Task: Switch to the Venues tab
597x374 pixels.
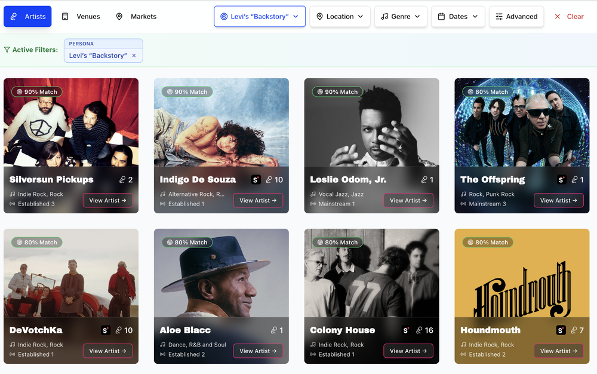Action: click(81, 17)
